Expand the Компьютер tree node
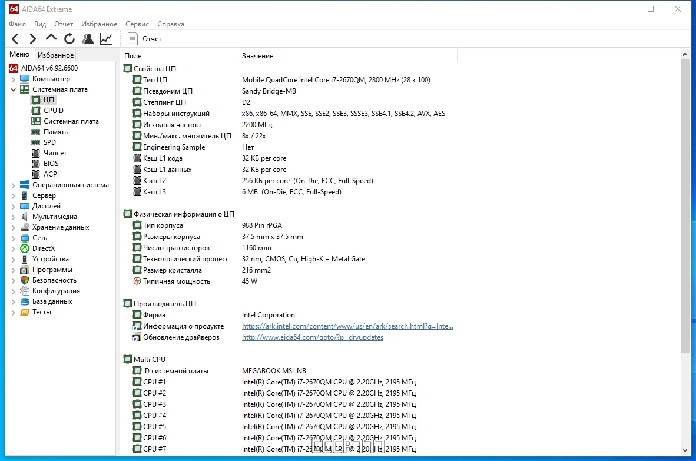The width and height of the screenshot is (696, 461). [13, 79]
